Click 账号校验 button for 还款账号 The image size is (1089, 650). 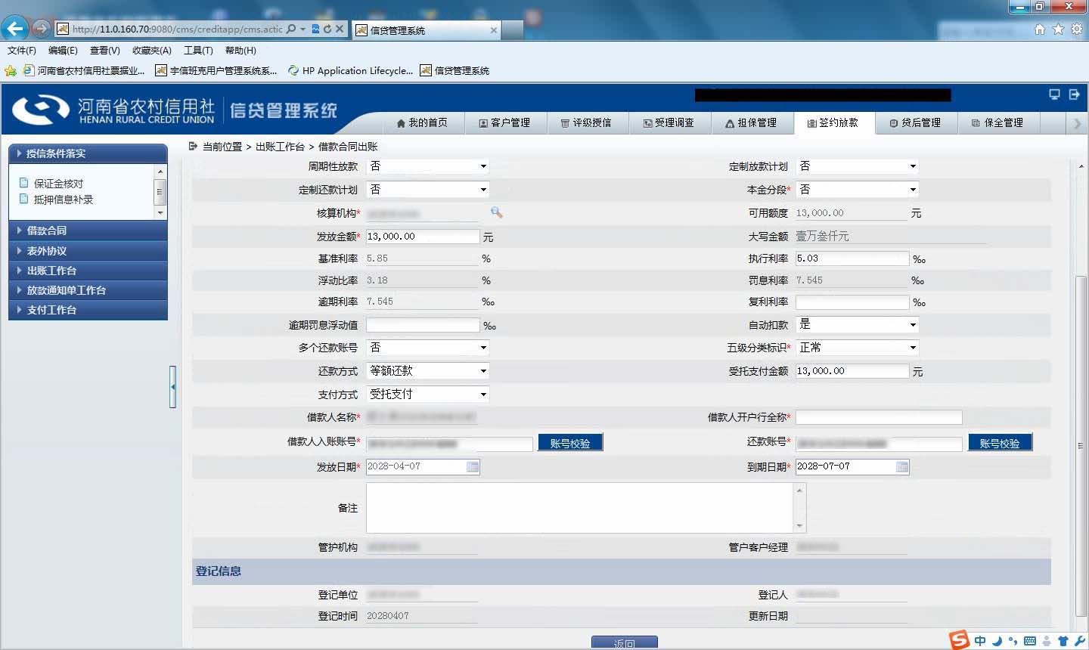coord(1000,443)
